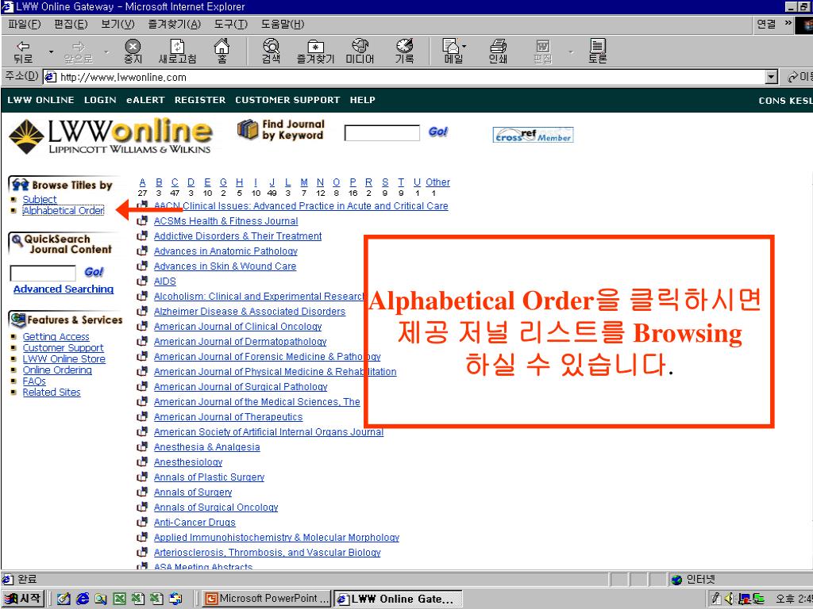
Task: Open the Media (미디어) toolbar icon
Action: pos(360,51)
